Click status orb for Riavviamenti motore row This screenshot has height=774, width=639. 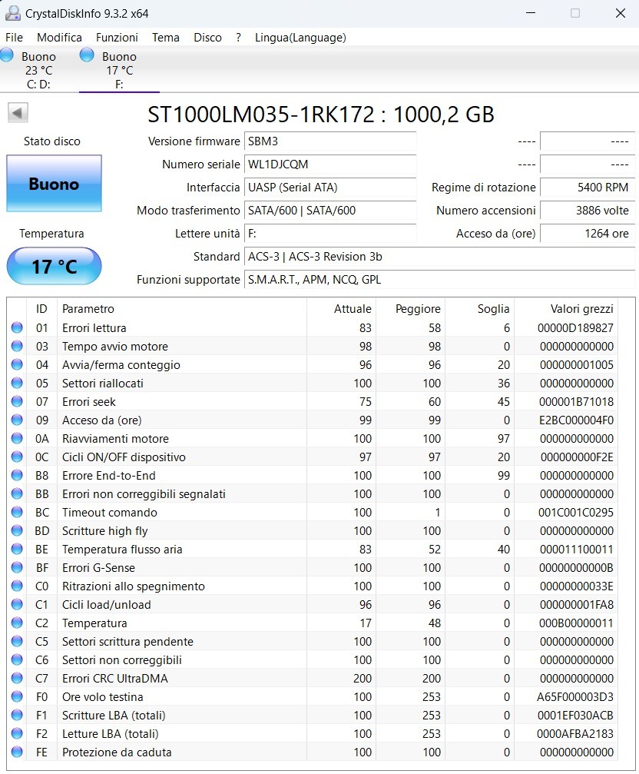click(x=17, y=438)
